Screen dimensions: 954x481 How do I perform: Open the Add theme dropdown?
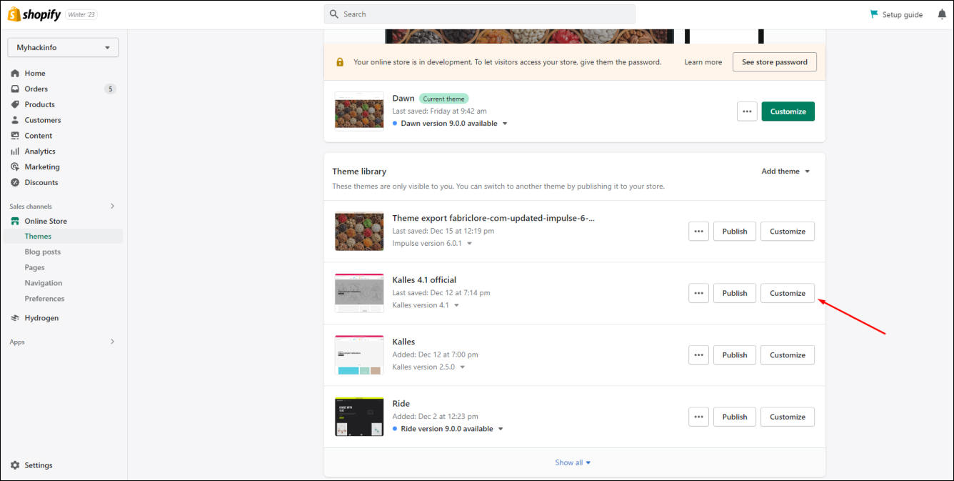[x=785, y=172]
